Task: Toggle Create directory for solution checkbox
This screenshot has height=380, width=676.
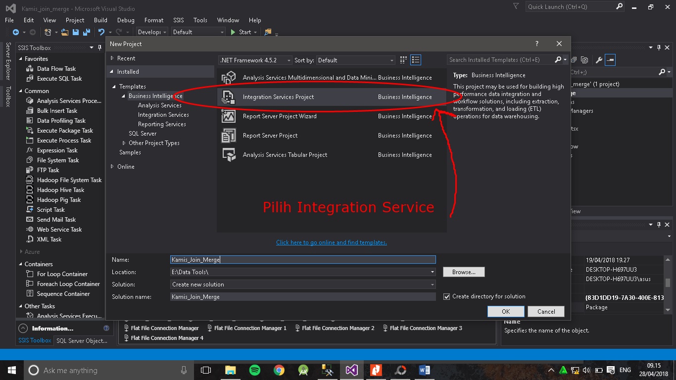Action: coord(447,296)
